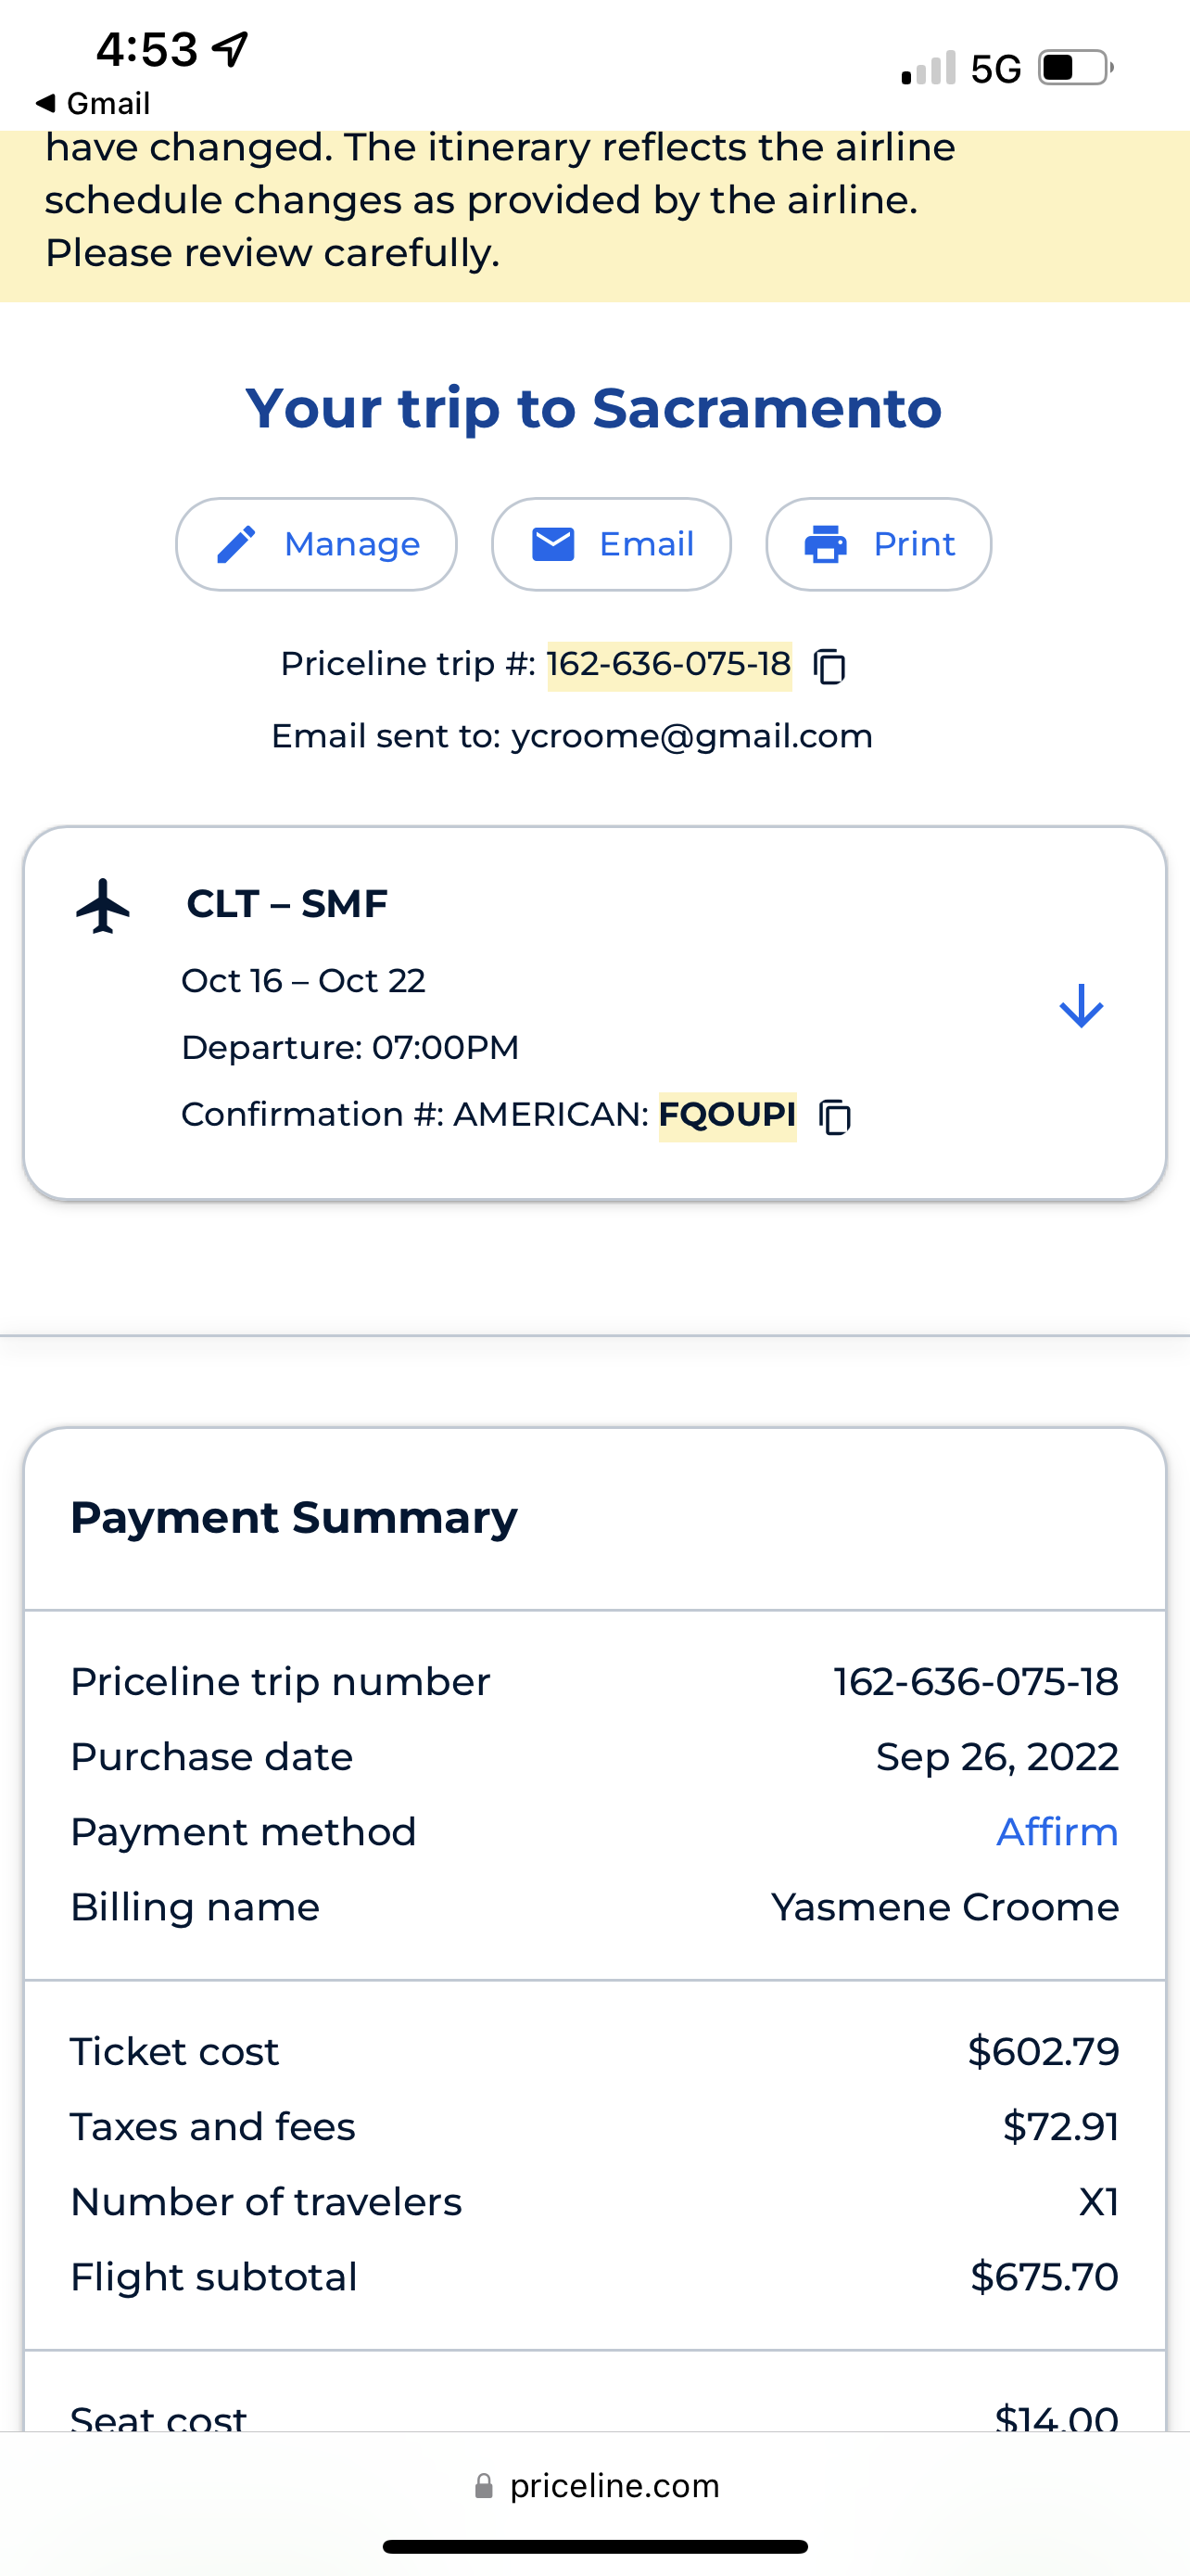Tap the CLT – SMF route heading
Viewport: 1190px width, 2576px height.
[286, 904]
